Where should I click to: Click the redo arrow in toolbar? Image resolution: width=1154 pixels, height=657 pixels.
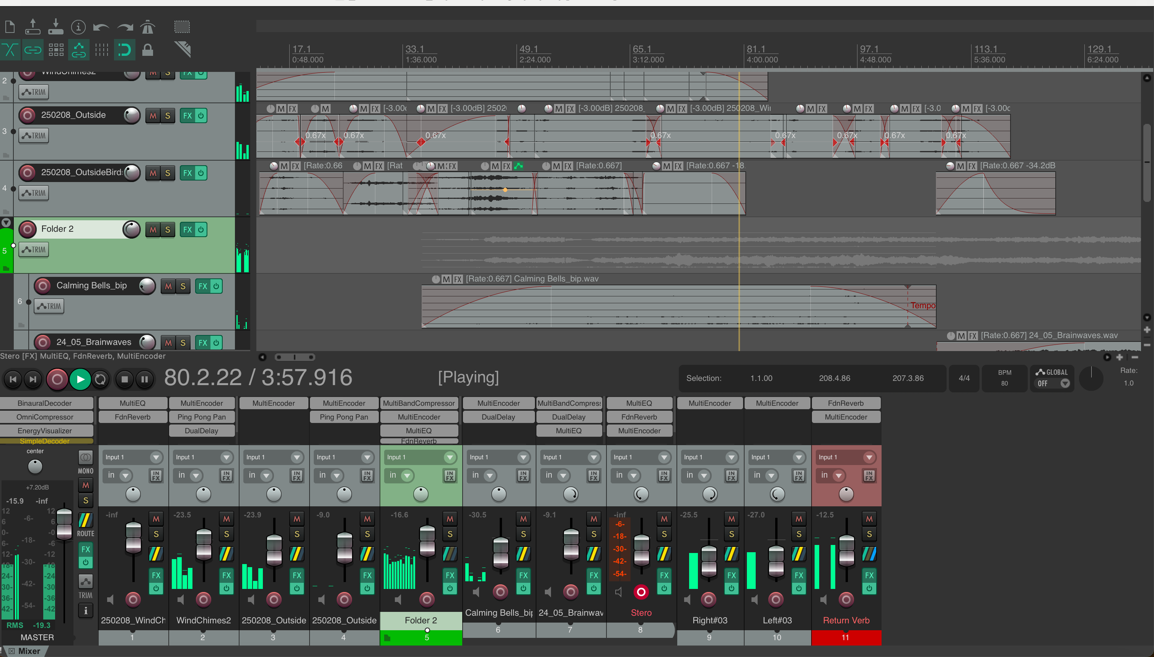coord(125,28)
